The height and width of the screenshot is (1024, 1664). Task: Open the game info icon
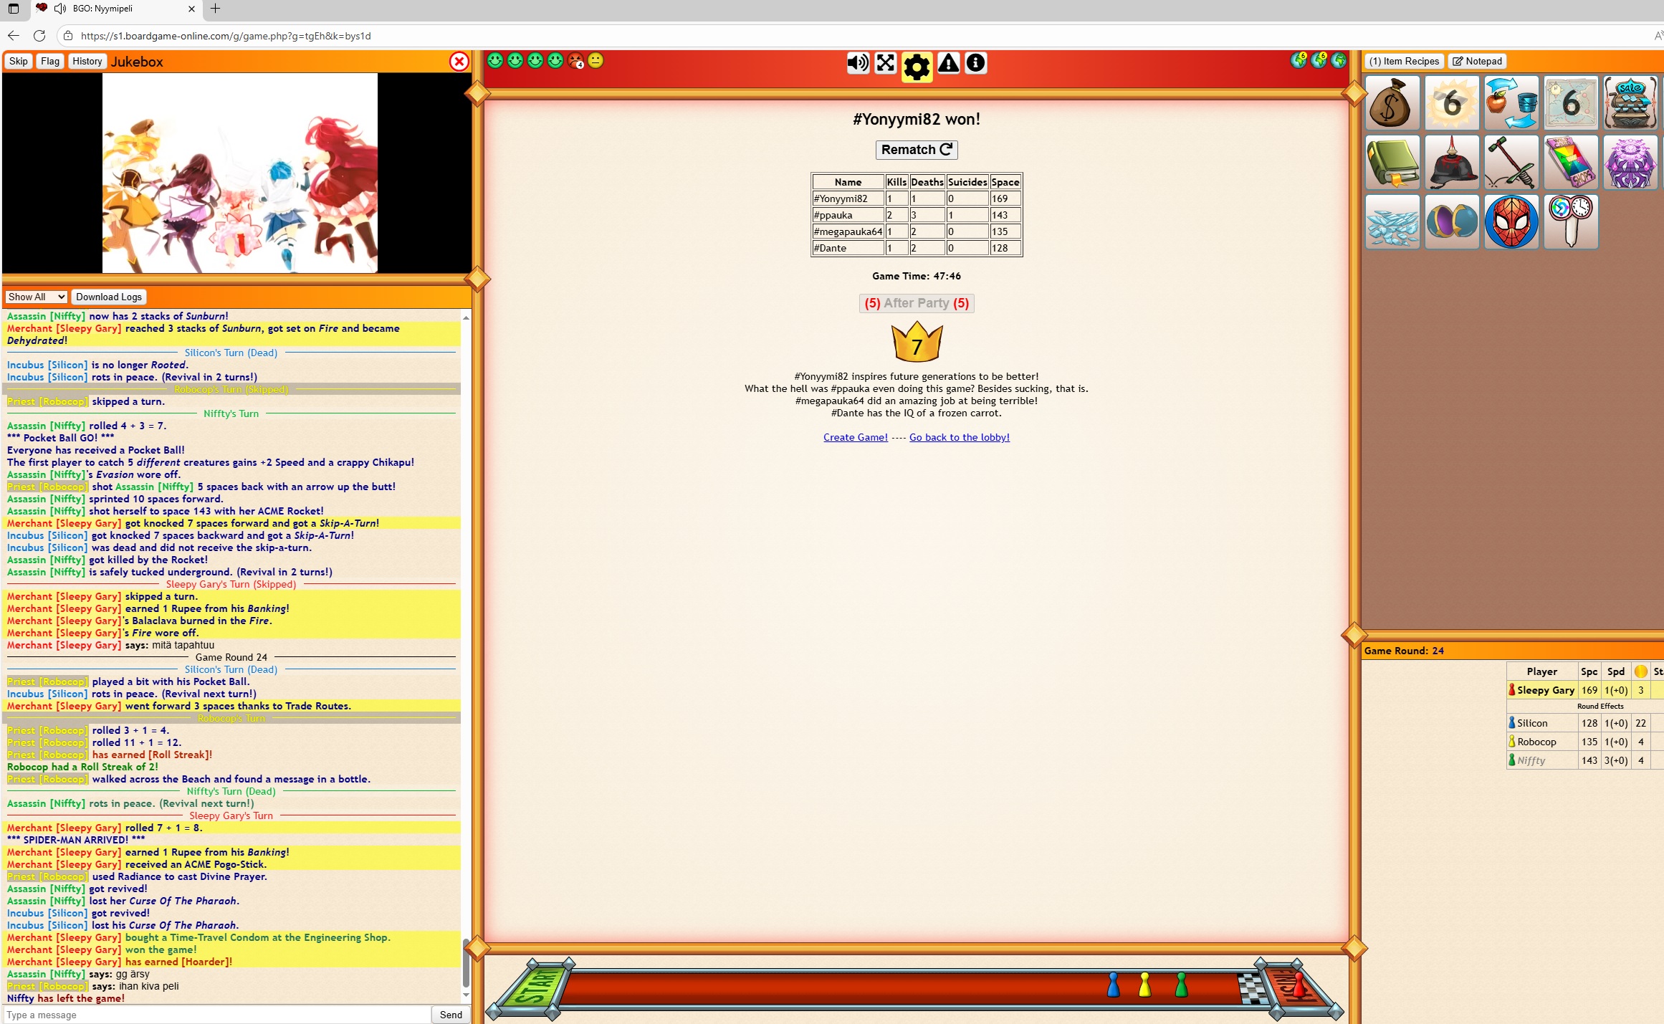pos(975,63)
